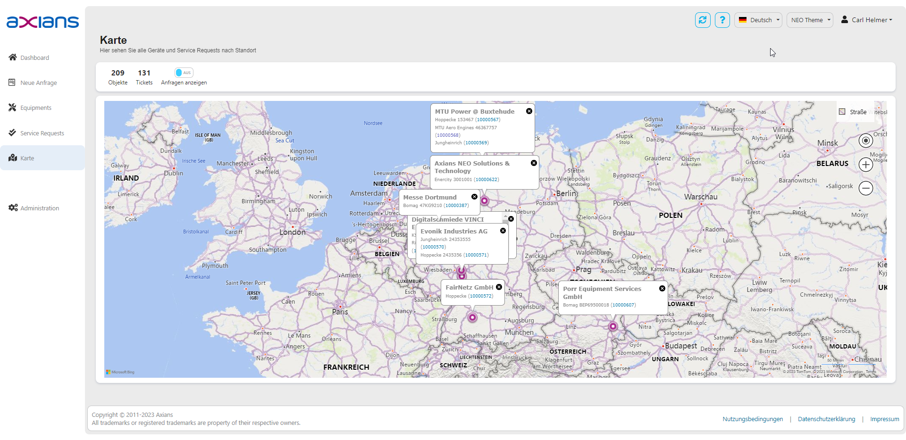This screenshot has width=906, height=440.
Task: Open Impressum footer link
Action: [x=884, y=419]
